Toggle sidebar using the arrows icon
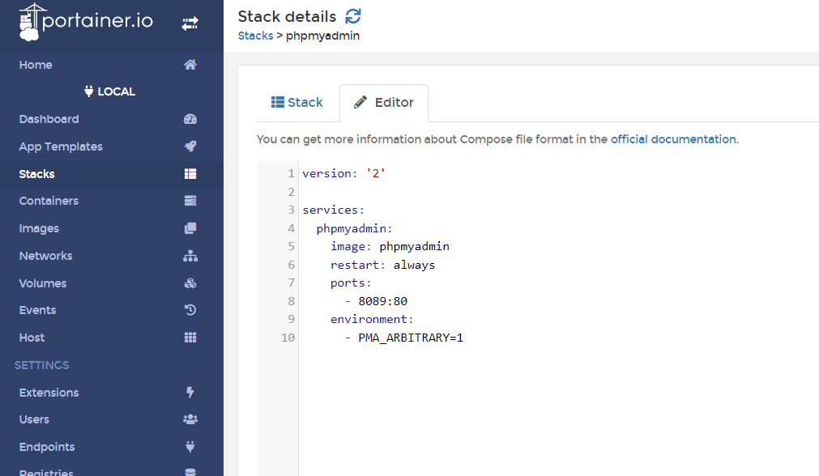This screenshot has height=476, width=819. coord(190,24)
